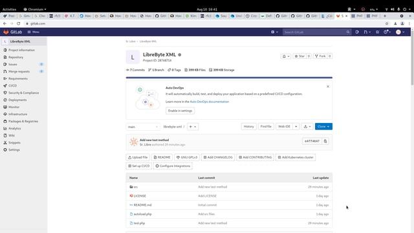The width and height of the screenshot is (414, 233).
Task: Click Configure Integrations button
Action: [173, 166]
